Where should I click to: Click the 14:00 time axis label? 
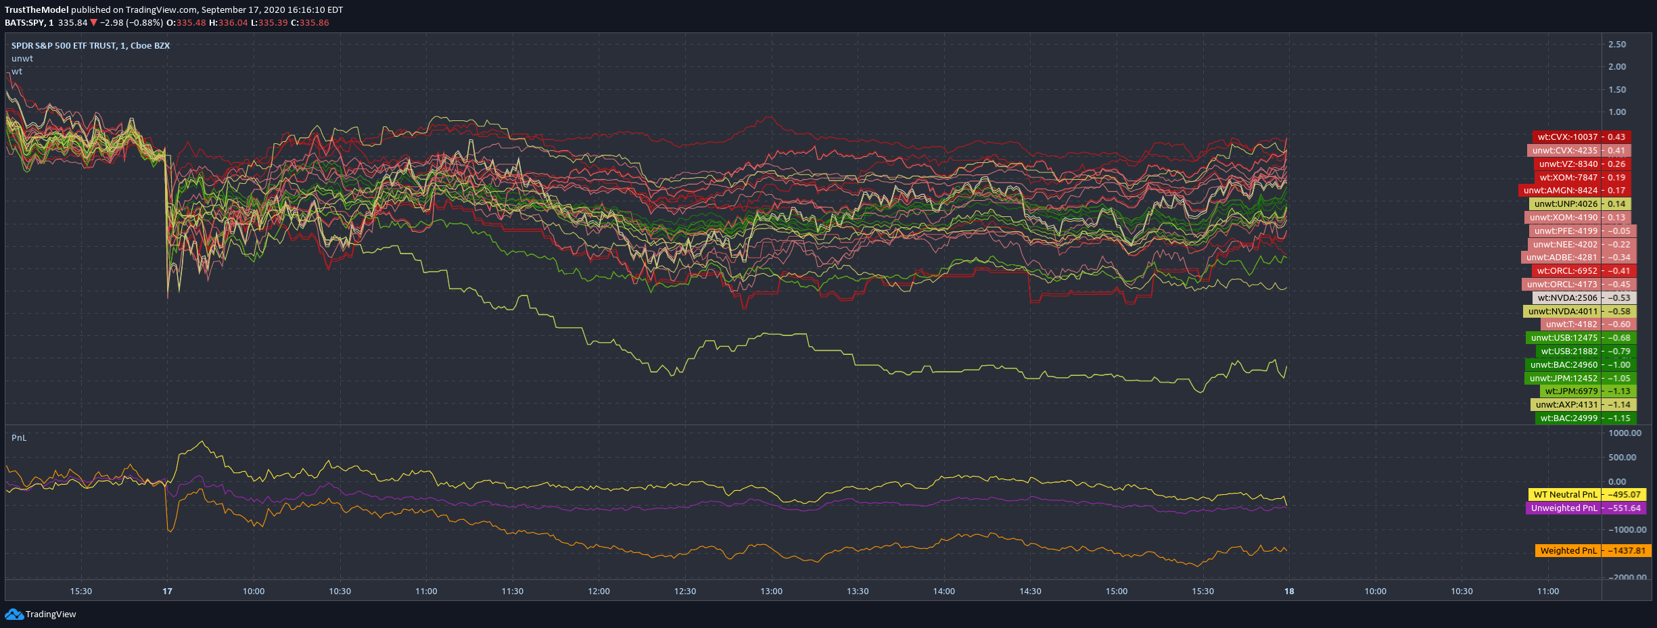tap(944, 591)
